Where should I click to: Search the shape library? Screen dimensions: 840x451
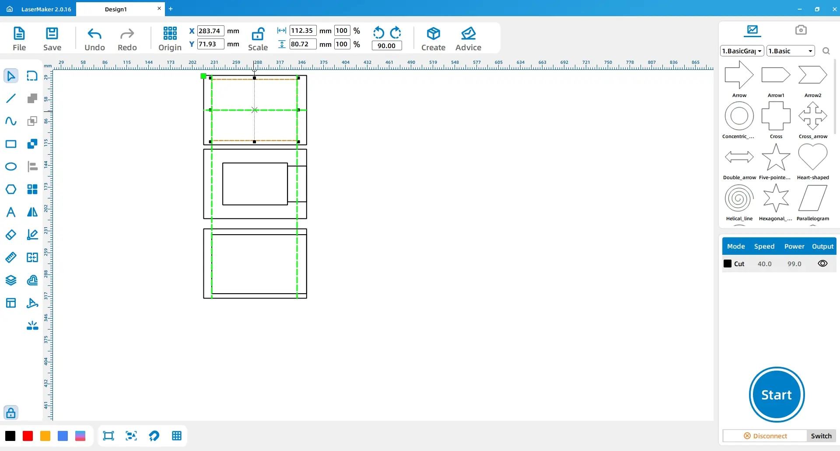click(826, 51)
